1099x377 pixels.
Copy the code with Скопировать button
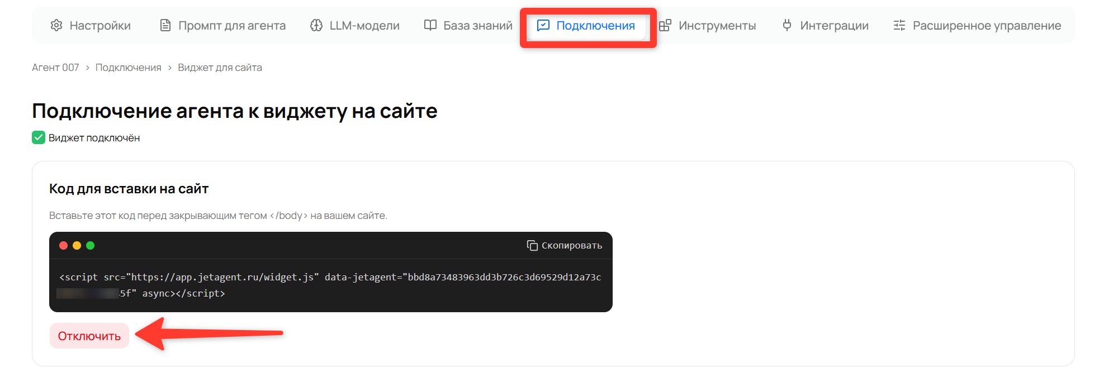[565, 246]
